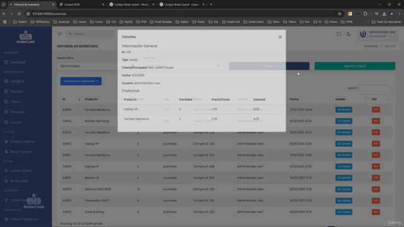Close the Detalles modal dialog

(280, 37)
